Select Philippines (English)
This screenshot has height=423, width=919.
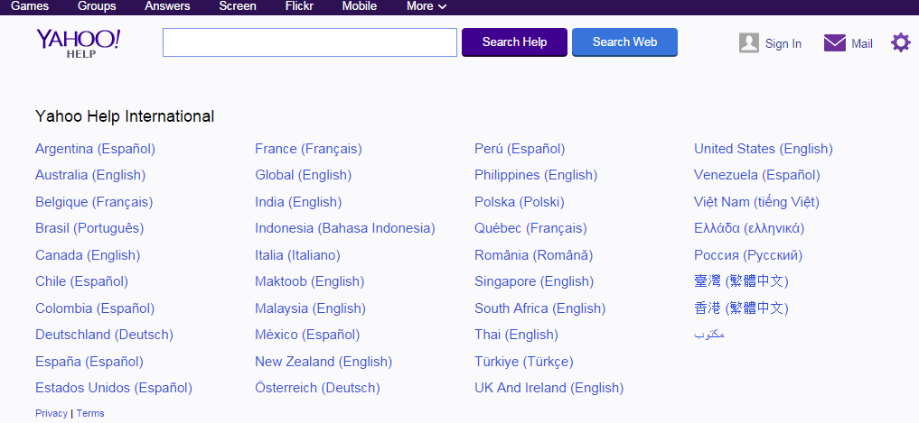536,176
